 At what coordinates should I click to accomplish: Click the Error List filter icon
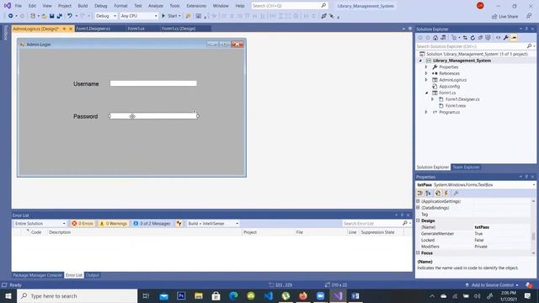point(179,224)
